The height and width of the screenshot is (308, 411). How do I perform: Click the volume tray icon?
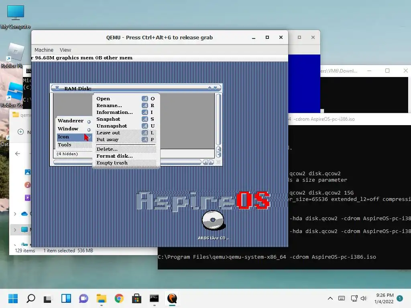tap(363, 298)
